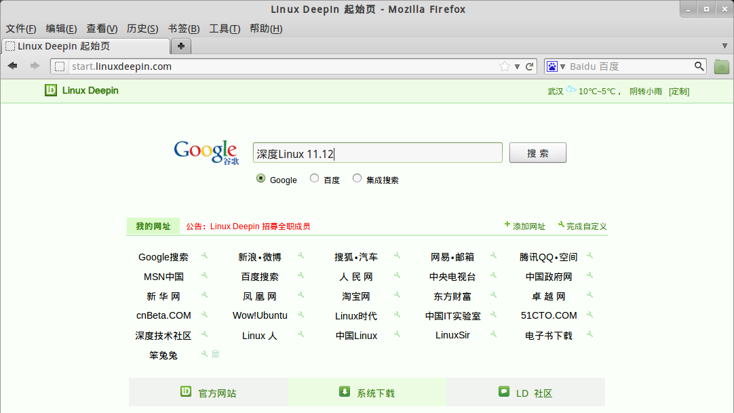
Task: Delete 笨兔兔 entry with trash icon
Action: tap(216, 354)
